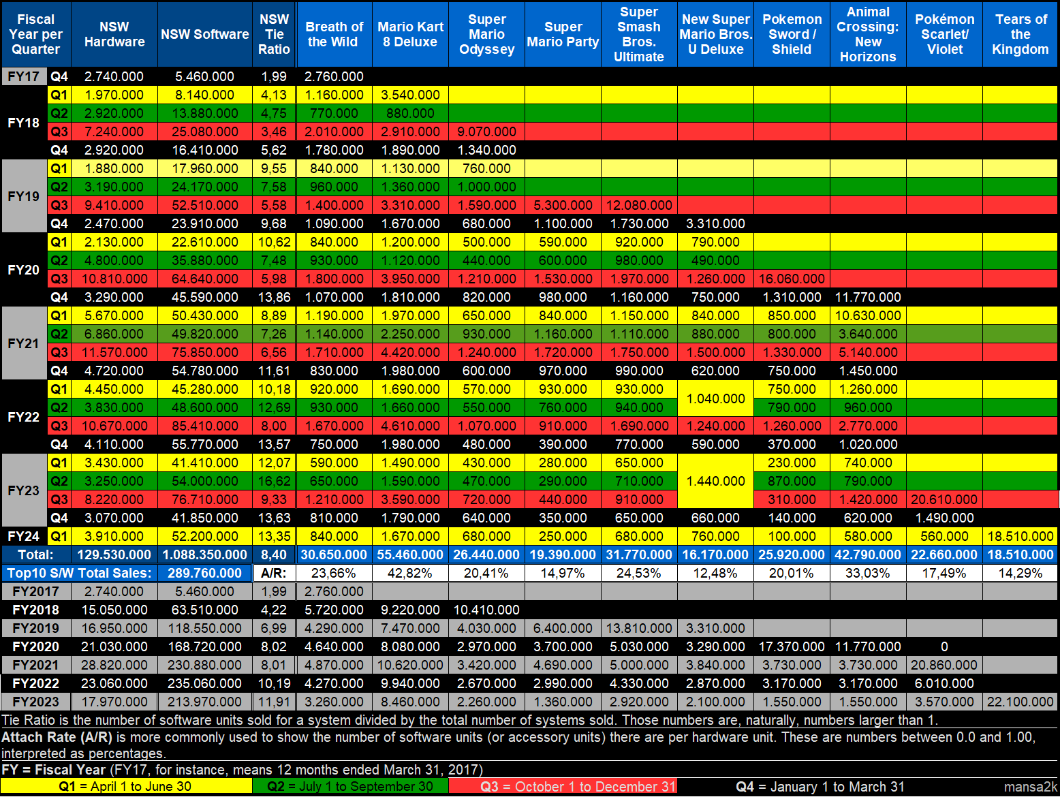Screen dimensions: 1060x797
Task: Select Animal Crossing value 10.630.000
Action: pos(868,315)
